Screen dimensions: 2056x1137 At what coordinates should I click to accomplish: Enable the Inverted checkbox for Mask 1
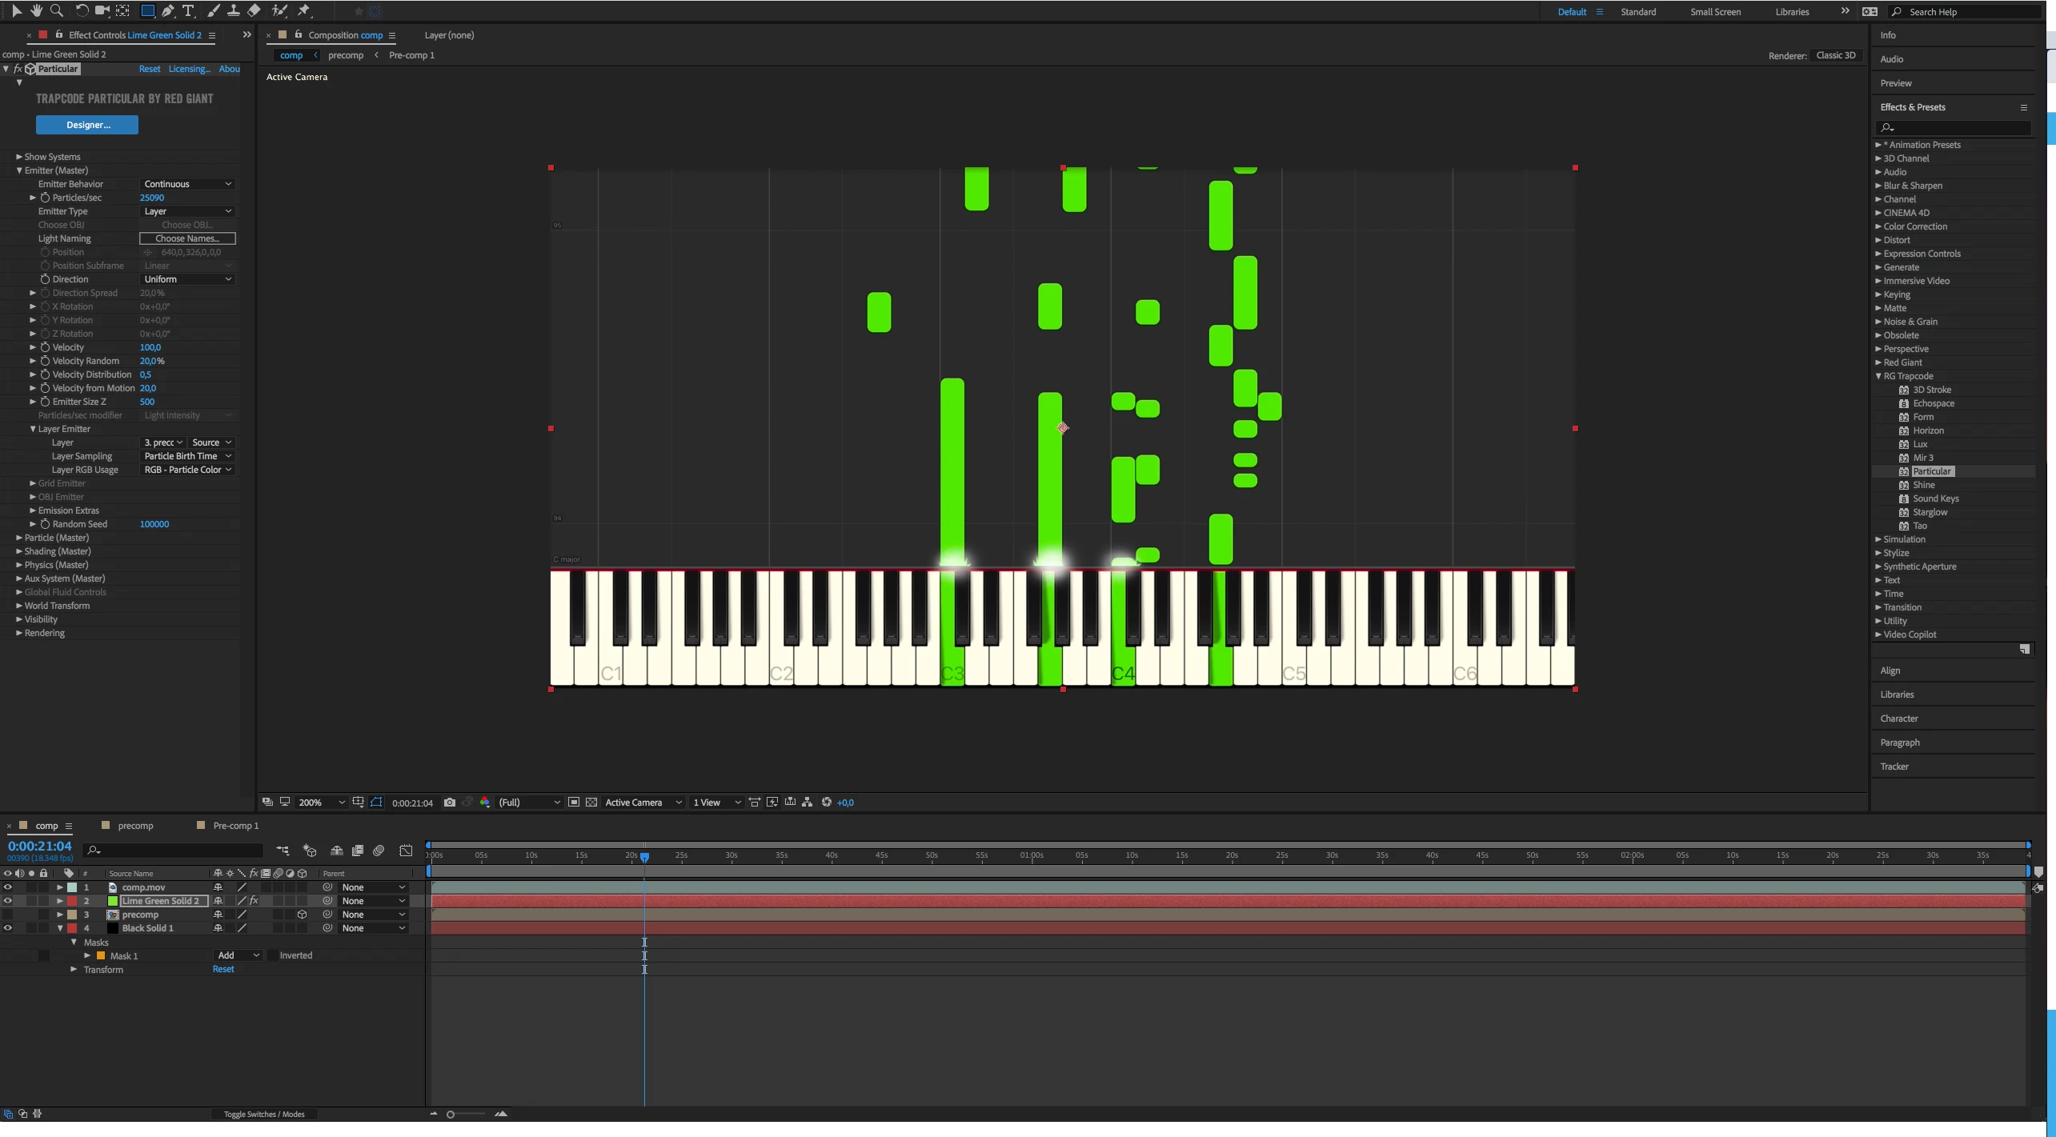tap(273, 955)
